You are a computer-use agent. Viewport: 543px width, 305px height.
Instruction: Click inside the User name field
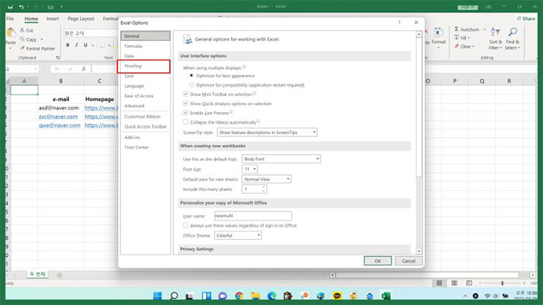253,215
